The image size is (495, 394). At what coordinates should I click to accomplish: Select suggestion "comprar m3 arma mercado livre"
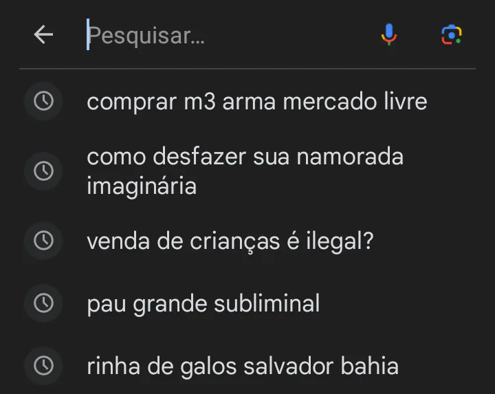[x=256, y=102]
